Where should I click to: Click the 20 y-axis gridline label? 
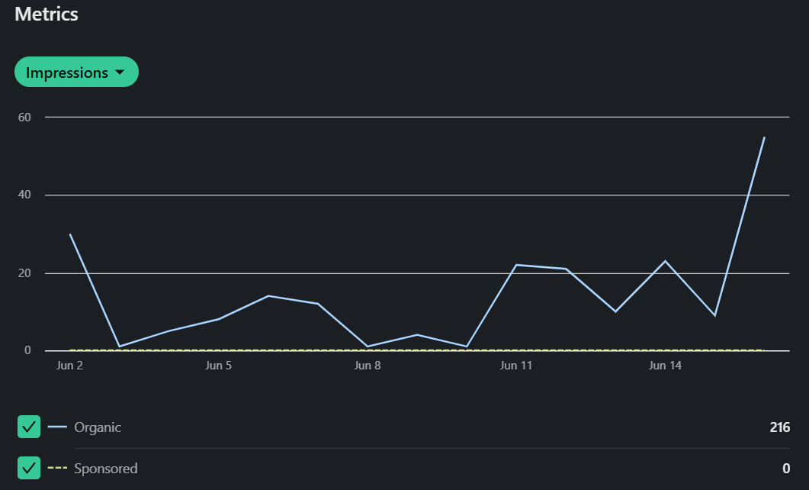[25, 273]
